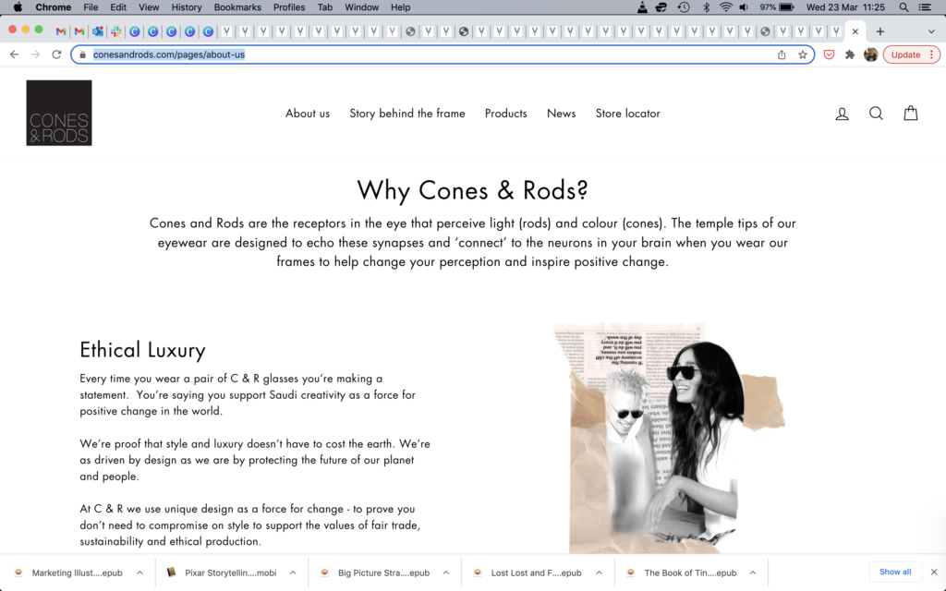Click the VLC cone menu bar icon
Image resolution: width=946 pixels, height=591 pixels.
(643, 7)
